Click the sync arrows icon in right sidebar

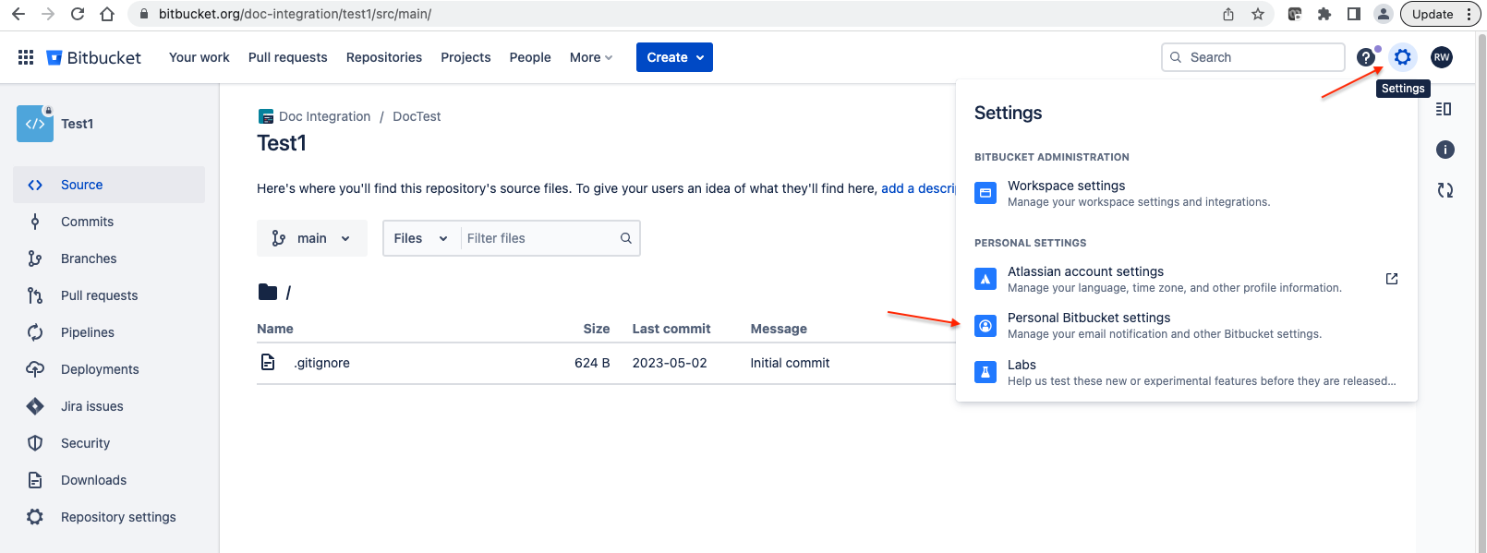click(1445, 190)
